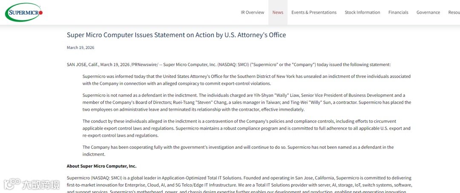Image resolution: width=460 pixels, height=193 pixels.
Task: Open the Stock Information menu item
Action: pyautogui.click(x=362, y=12)
